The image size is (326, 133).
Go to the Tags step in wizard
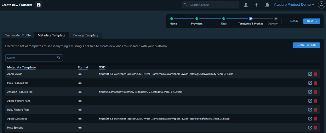tap(224, 21)
